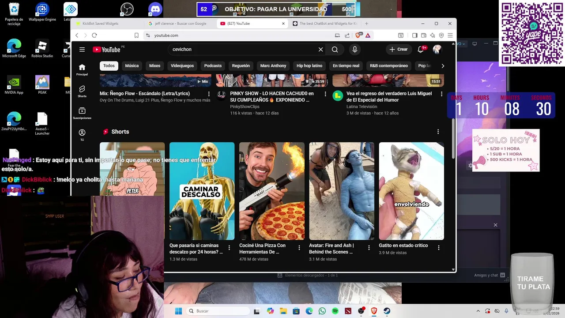Bookmark this page in the browser
The height and width of the screenshot is (318, 565).
[136, 35]
